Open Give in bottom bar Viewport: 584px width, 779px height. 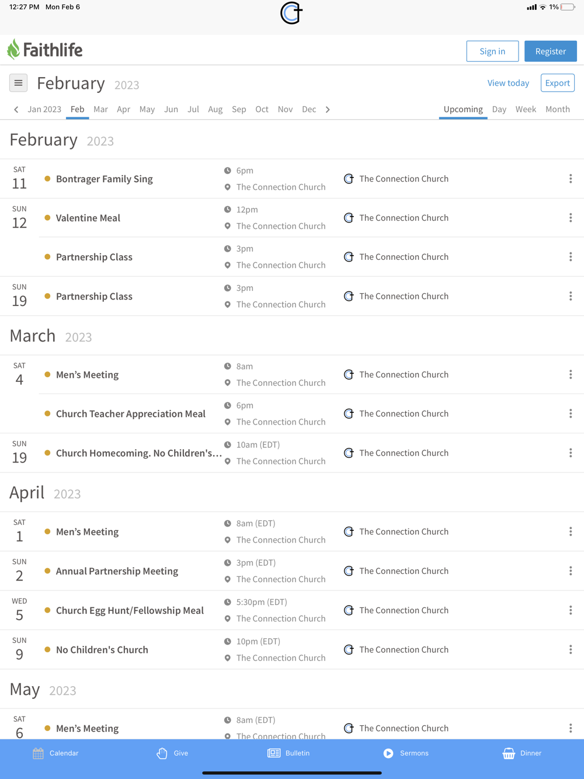(x=172, y=753)
